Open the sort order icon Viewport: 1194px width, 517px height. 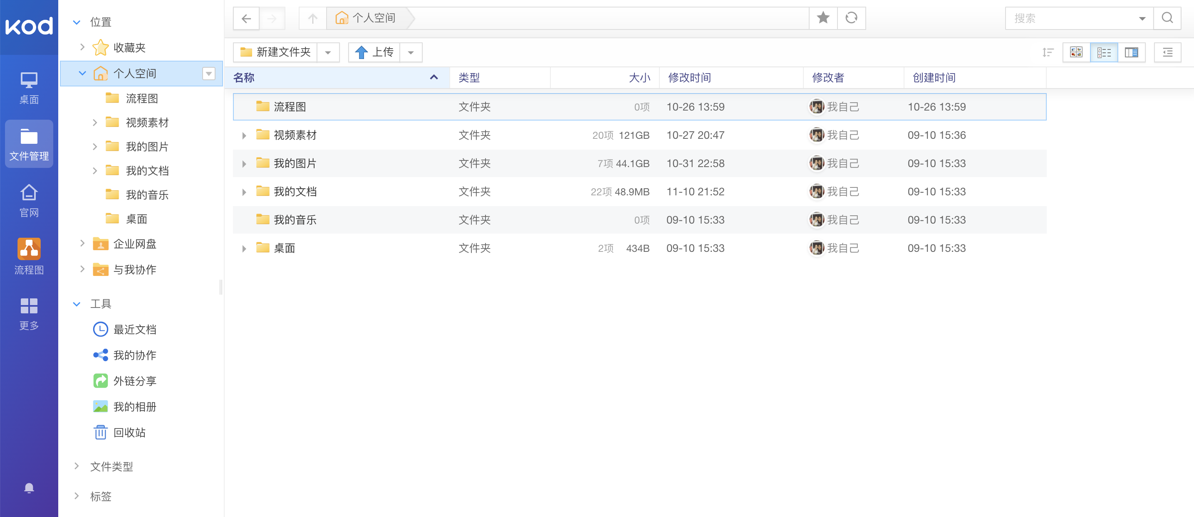(x=1048, y=52)
